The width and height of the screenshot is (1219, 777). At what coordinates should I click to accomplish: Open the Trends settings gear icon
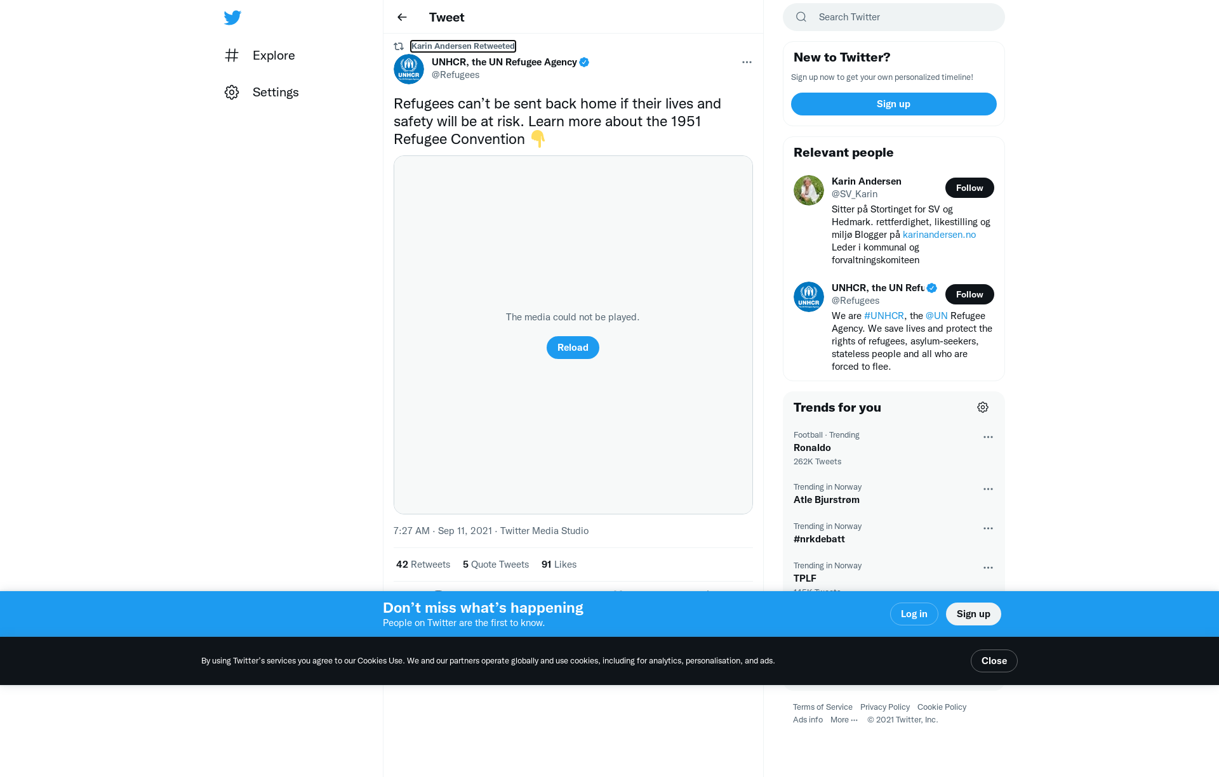click(983, 407)
